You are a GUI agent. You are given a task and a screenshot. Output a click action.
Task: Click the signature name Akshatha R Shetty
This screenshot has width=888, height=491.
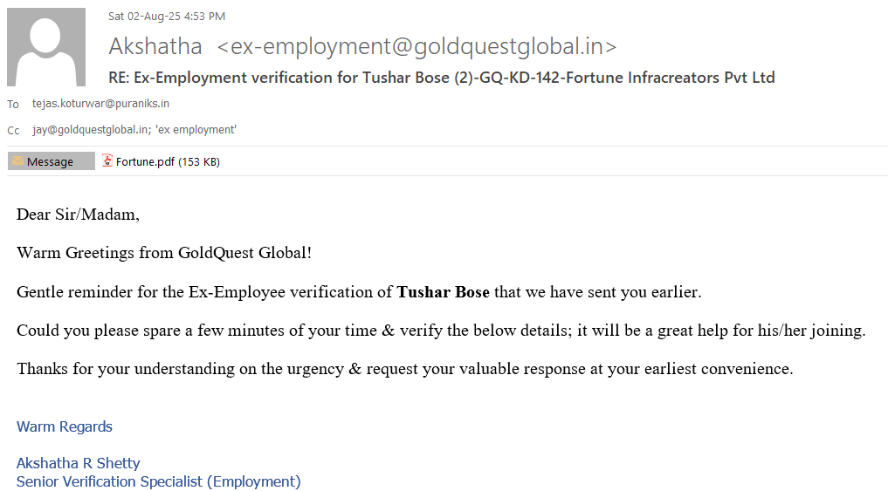point(78,463)
